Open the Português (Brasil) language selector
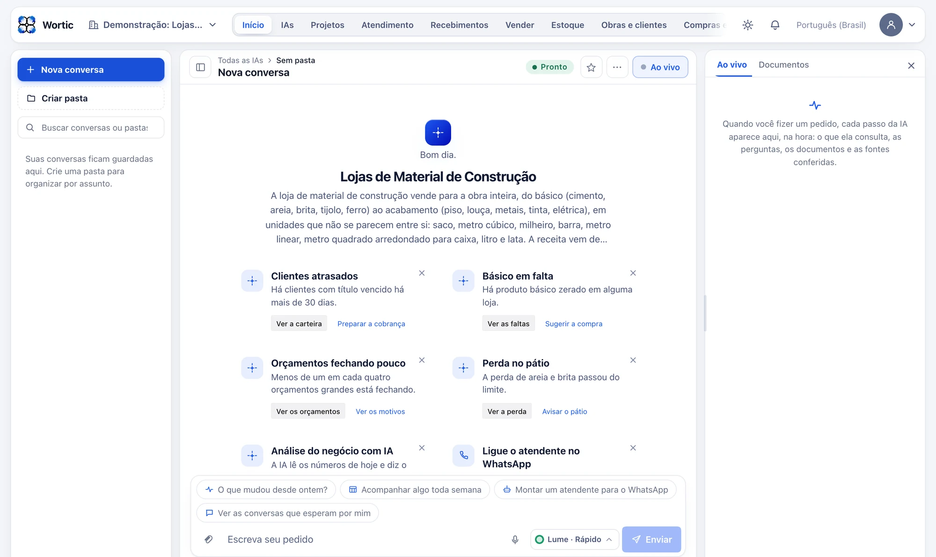Viewport: 936px width, 557px height. pyautogui.click(x=831, y=25)
